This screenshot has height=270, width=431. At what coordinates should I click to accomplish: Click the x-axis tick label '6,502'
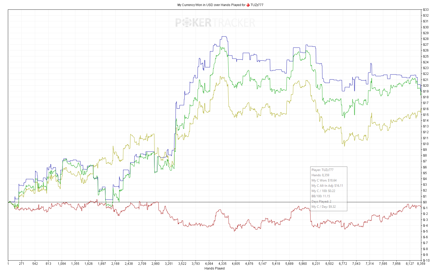pyautogui.click(x=329, y=264)
